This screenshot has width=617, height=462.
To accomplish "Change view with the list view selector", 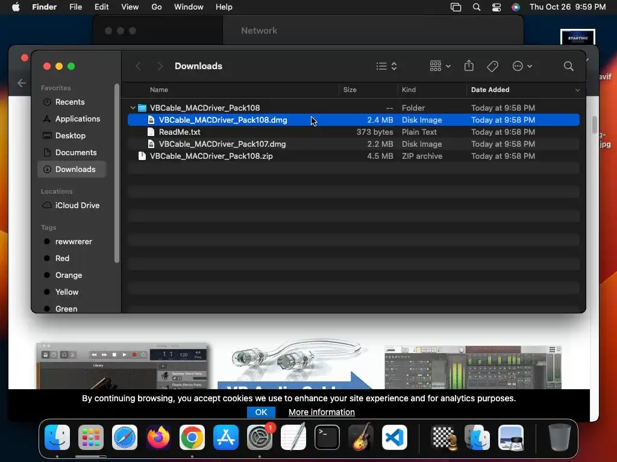I will point(386,66).
